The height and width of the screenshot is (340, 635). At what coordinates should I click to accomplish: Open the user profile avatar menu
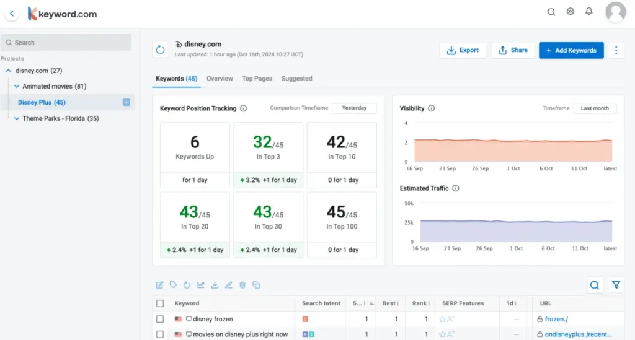(x=616, y=12)
